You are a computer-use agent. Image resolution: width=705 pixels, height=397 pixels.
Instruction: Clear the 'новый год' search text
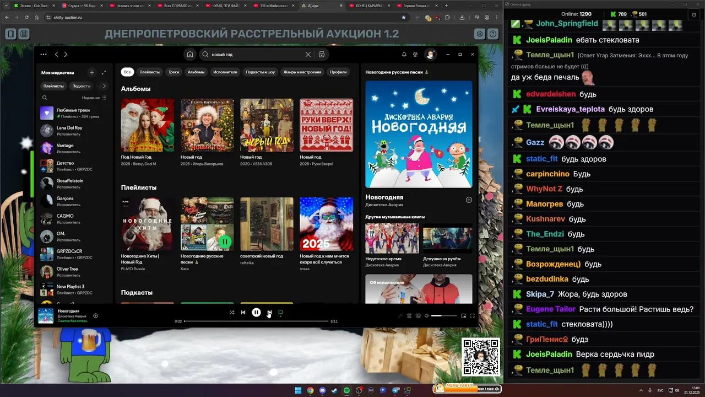coord(308,55)
